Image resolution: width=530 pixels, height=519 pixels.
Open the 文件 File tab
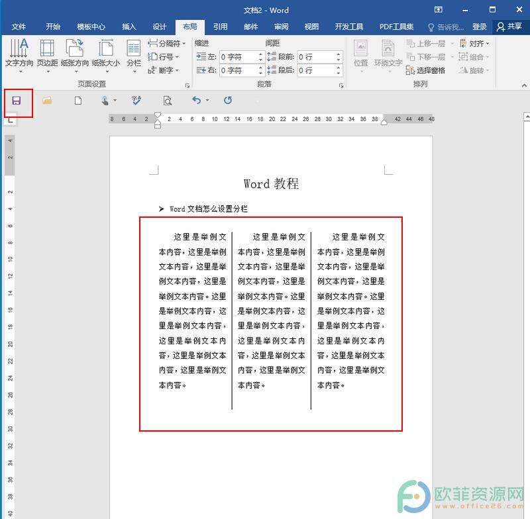pos(19,26)
